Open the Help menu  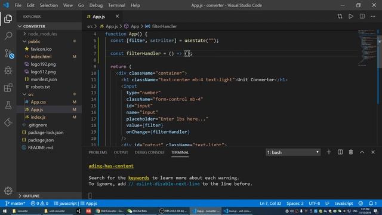pos(135,5)
